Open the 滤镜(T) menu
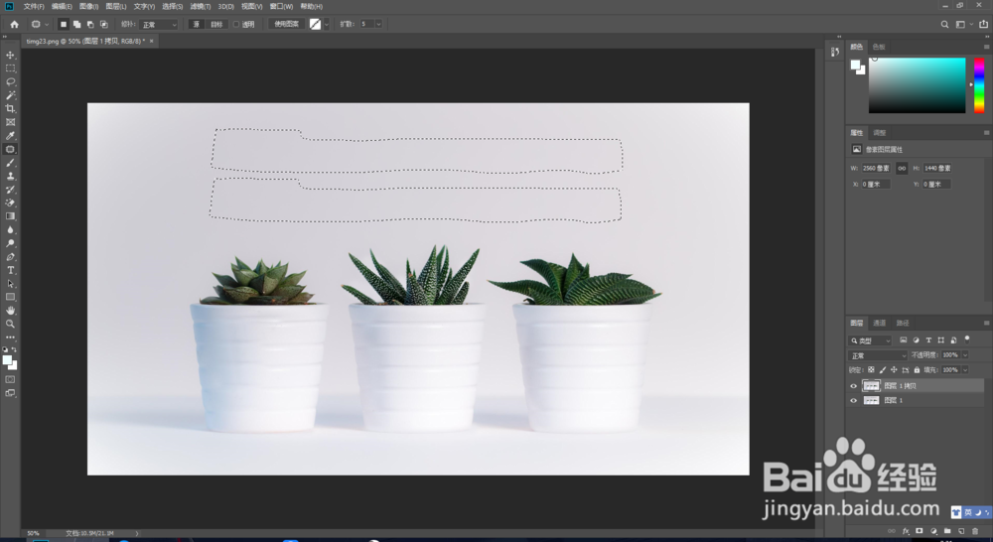The width and height of the screenshot is (993, 542). [x=201, y=6]
